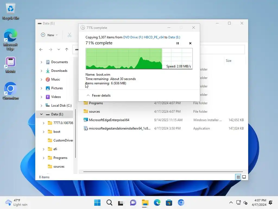
Task: Click File Explorer taskbar icon
Action: [145, 202]
